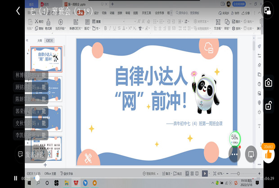The height and width of the screenshot is (188, 279).
Task: Add a new slide (新建幻灯片)
Action: pos(76,25)
